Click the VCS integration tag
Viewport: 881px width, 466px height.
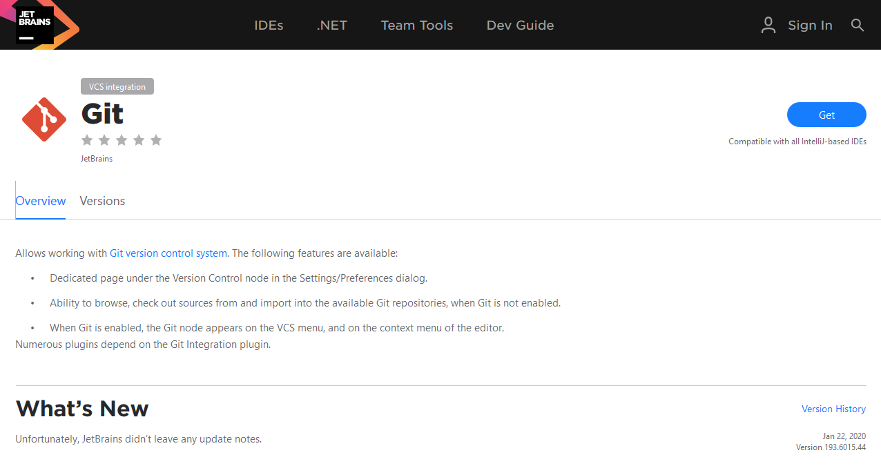[117, 86]
